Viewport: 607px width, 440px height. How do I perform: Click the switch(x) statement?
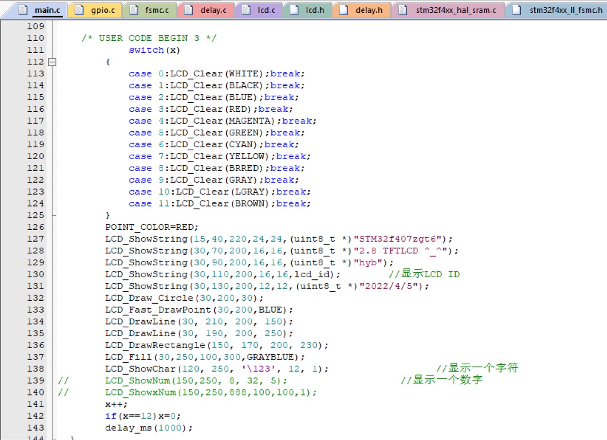155,50
